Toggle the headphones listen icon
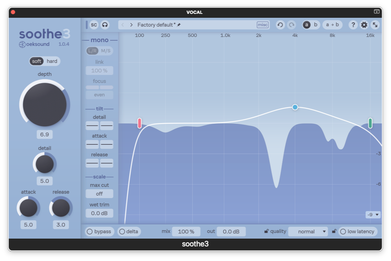 point(105,25)
